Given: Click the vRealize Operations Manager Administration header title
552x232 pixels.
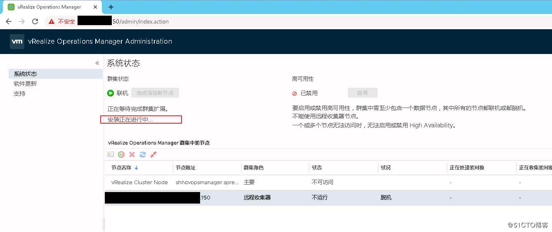Looking at the screenshot, I should point(100,41).
